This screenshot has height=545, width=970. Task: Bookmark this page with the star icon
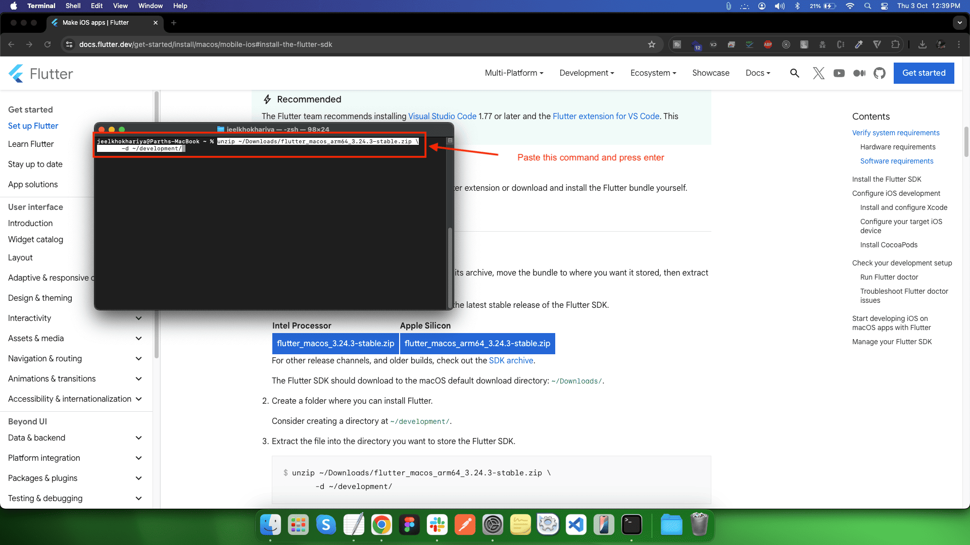(x=652, y=44)
